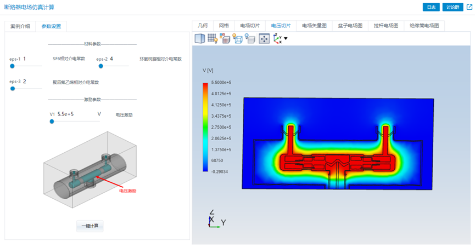Screen dimensions: 475x248
Task: Open the 几何 tab
Action: tap(203, 26)
